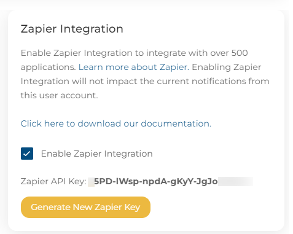
Task: Generate a new Zapier key
Action: point(85,207)
